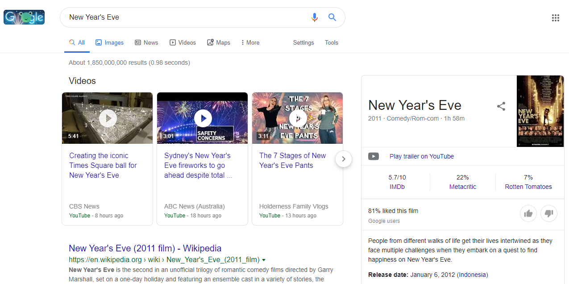Open the IMDb rating link

397,187
